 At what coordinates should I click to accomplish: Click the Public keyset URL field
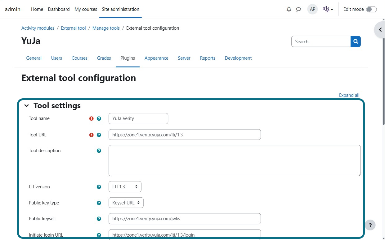click(x=185, y=219)
